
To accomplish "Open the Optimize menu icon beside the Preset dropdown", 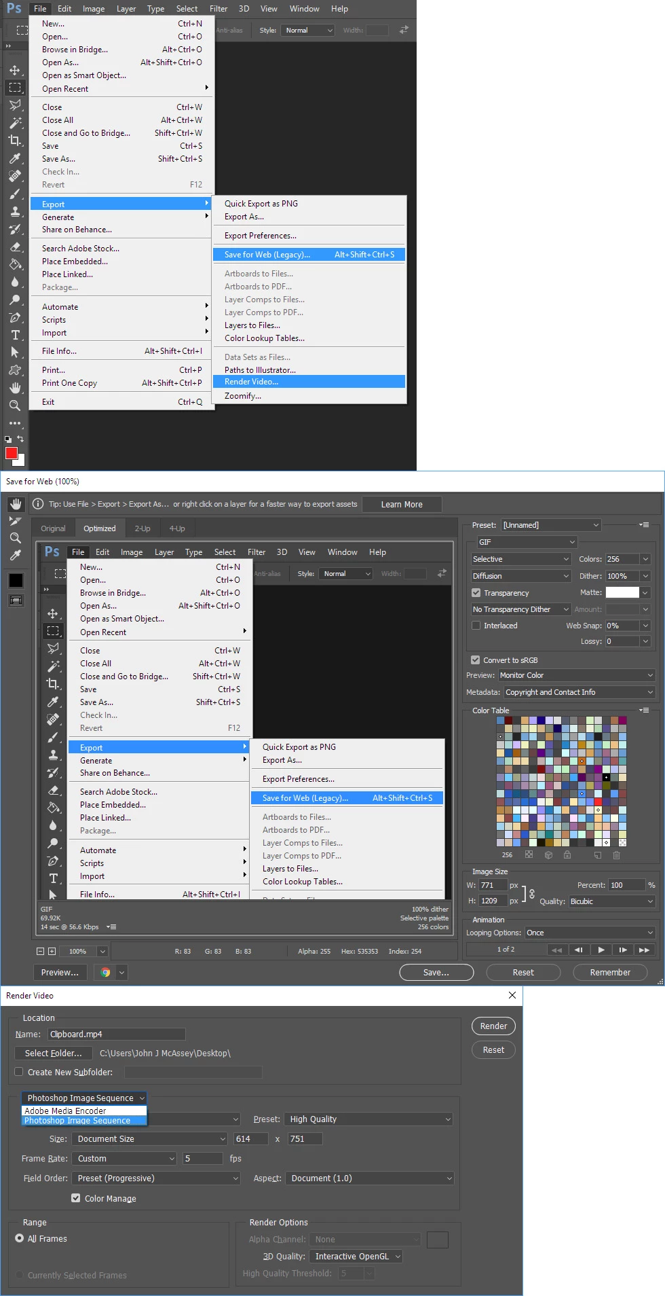I will click(645, 525).
